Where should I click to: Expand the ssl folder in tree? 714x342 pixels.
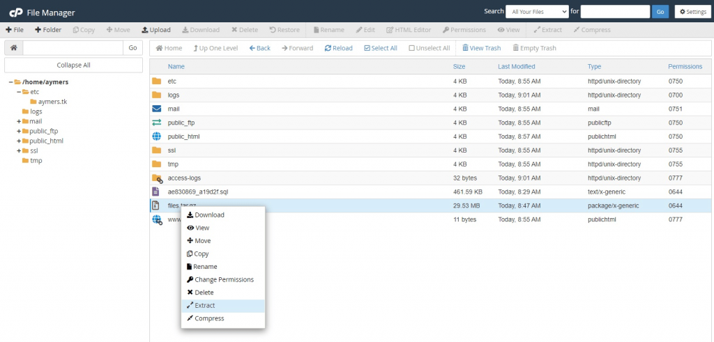click(x=19, y=150)
